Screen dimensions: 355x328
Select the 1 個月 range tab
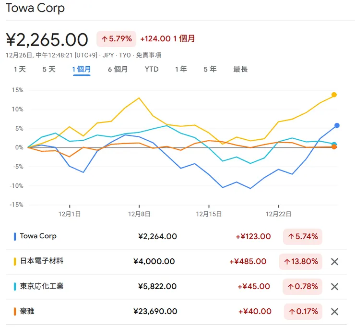tap(82, 69)
